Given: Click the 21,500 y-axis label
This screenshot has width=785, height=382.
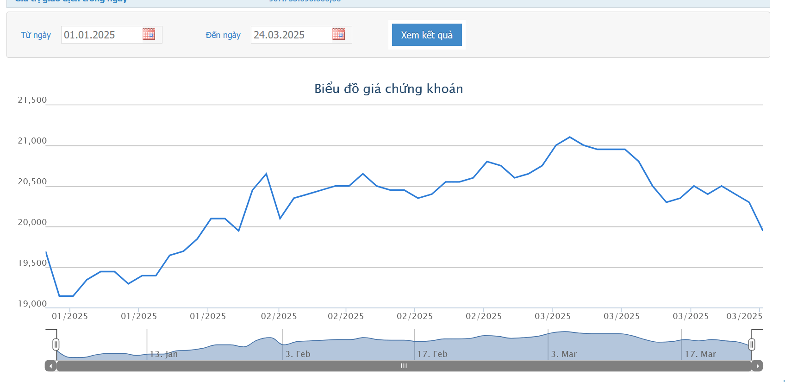Looking at the screenshot, I should click(32, 100).
